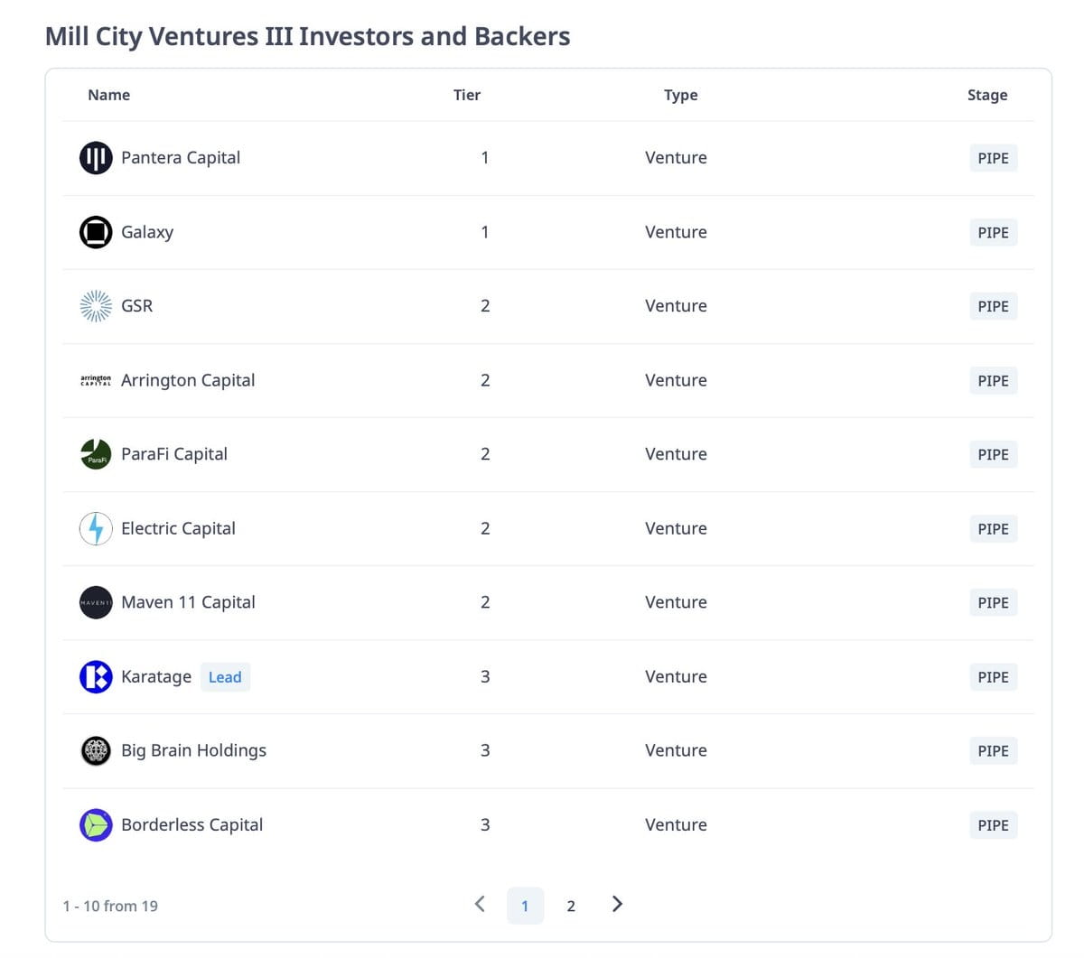Select the current page 1 button
1084x958 pixels.
point(525,906)
